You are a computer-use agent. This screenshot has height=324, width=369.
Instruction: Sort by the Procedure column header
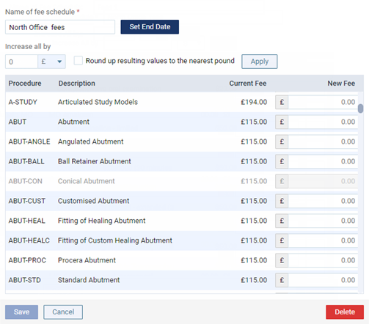click(25, 84)
